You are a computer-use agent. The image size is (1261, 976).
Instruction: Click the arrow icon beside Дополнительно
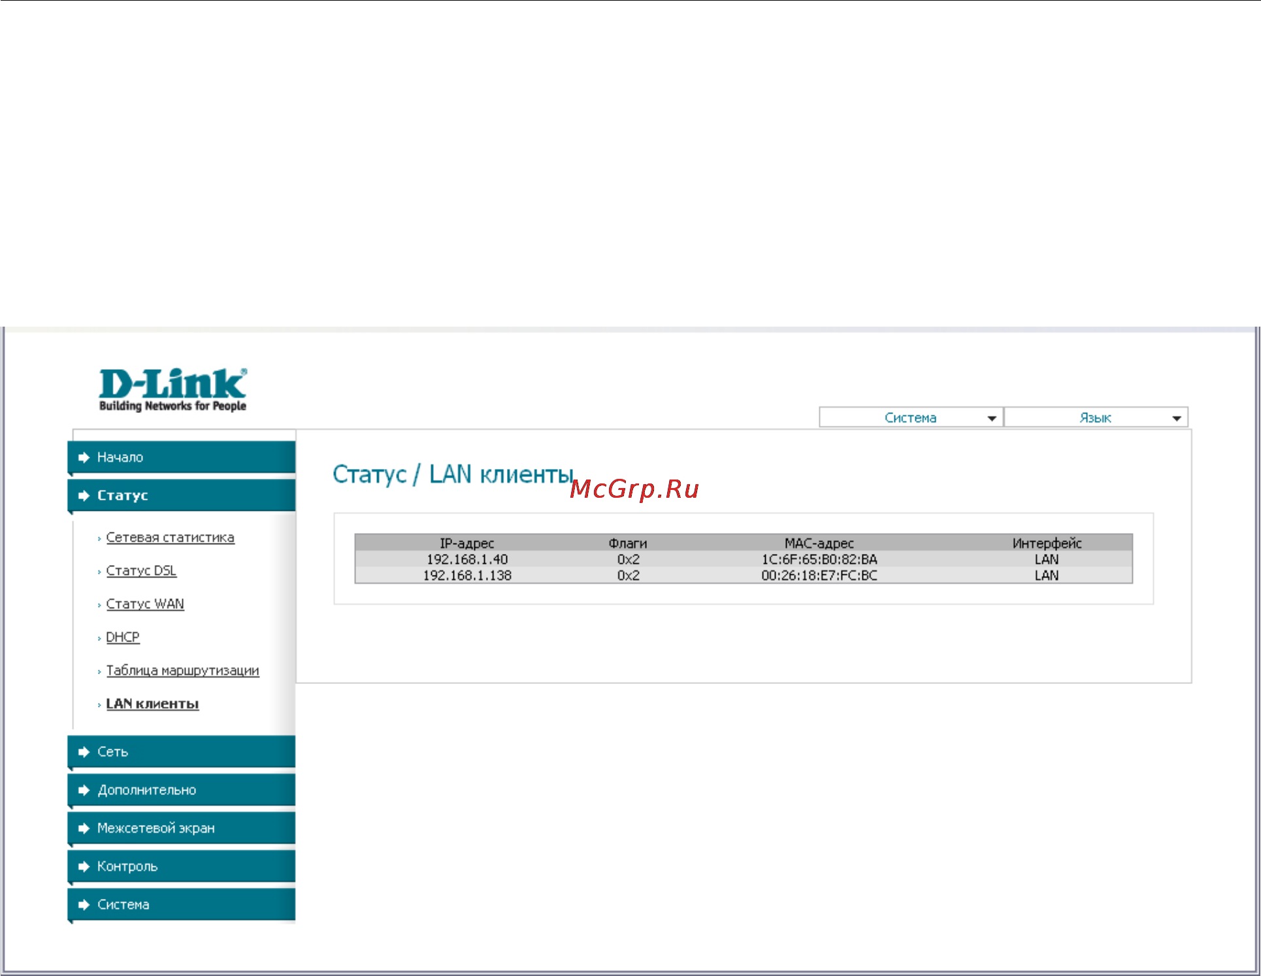[x=84, y=790]
